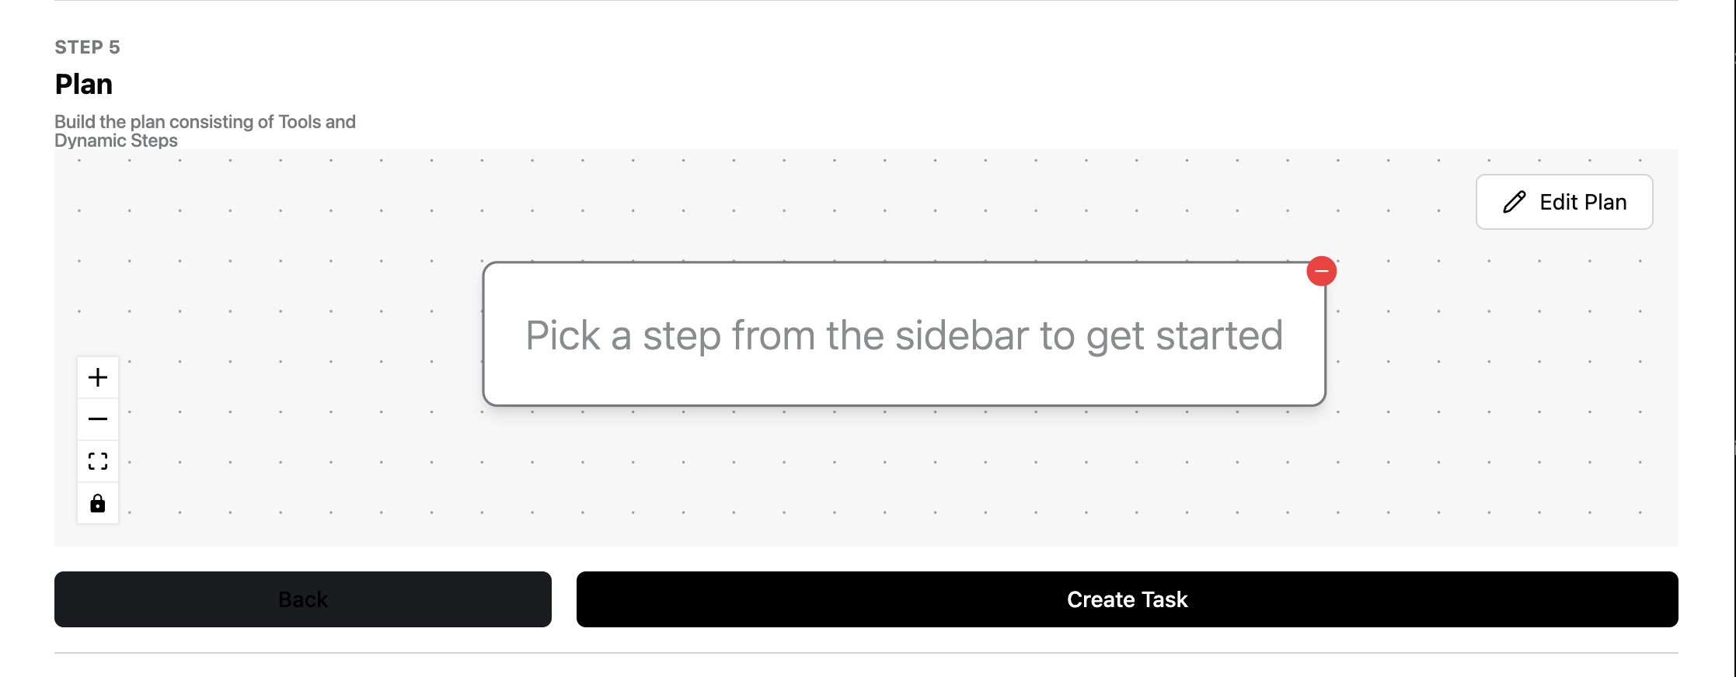The image size is (1736, 677).
Task: Toggle the canvas interactivity lock
Action: coord(98,503)
